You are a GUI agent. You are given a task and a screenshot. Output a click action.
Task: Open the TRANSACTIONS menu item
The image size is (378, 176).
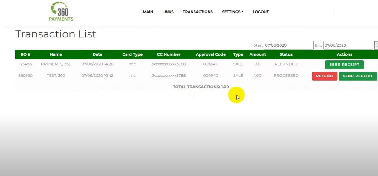click(198, 12)
